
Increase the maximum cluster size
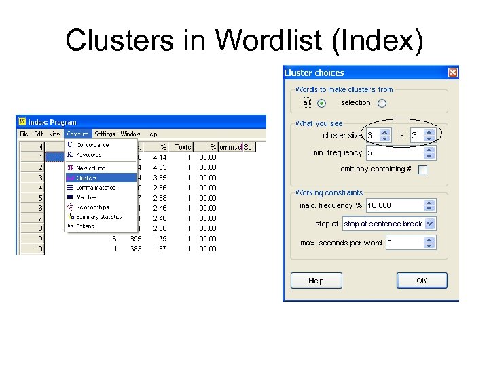[429, 132]
